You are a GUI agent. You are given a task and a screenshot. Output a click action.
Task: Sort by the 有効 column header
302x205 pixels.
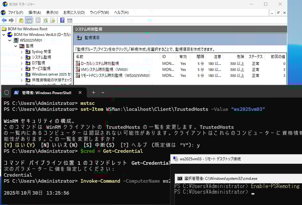click(x=183, y=56)
